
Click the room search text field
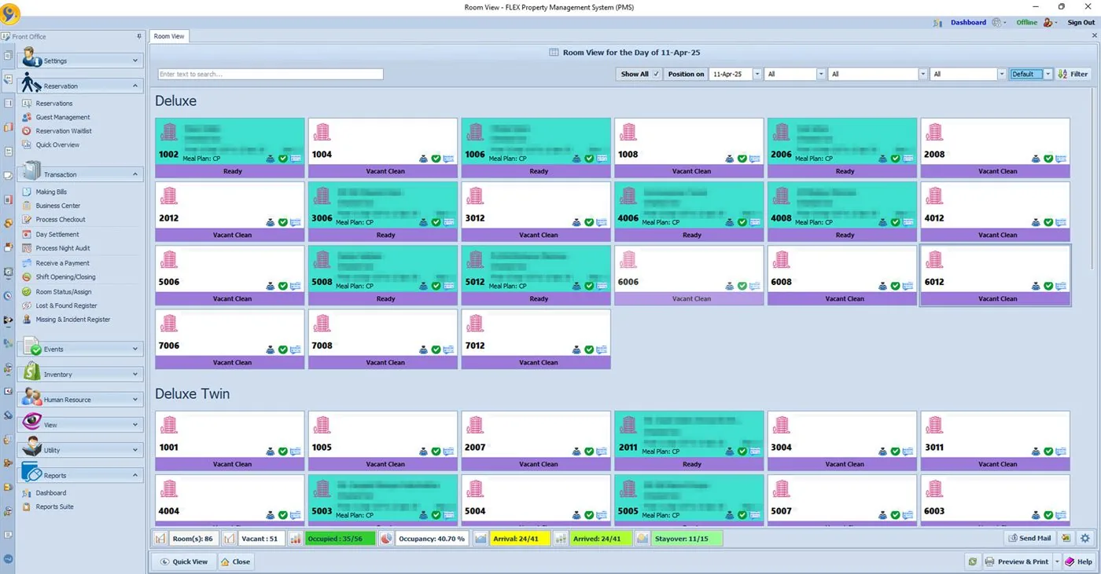pos(271,74)
